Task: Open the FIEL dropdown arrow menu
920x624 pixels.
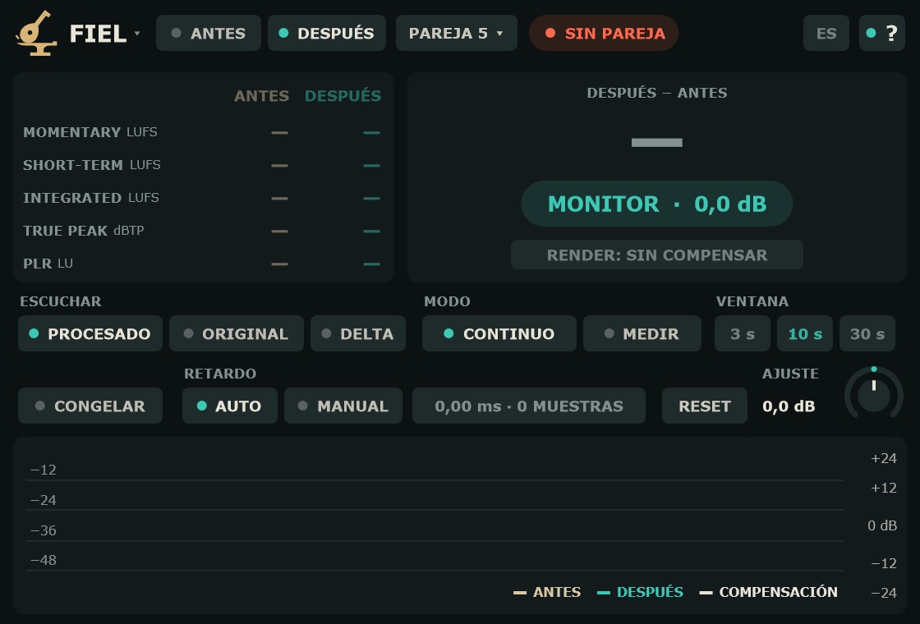Action: (x=136, y=33)
